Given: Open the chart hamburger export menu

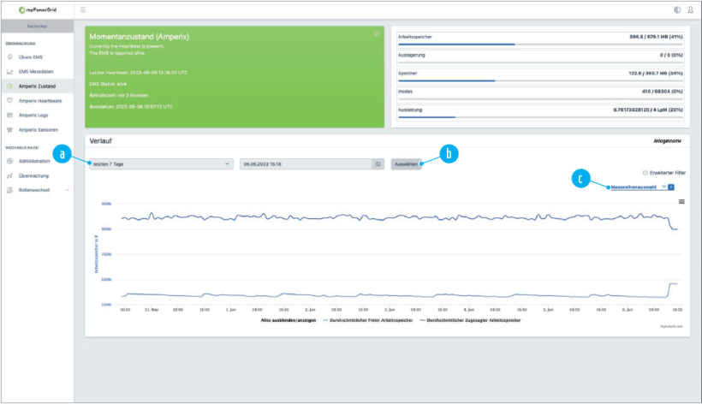Looking at the screenshot, I should click(681, 201).
